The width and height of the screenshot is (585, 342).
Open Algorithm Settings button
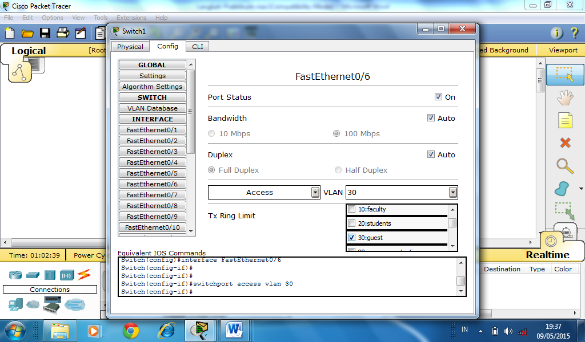(152, 86)
